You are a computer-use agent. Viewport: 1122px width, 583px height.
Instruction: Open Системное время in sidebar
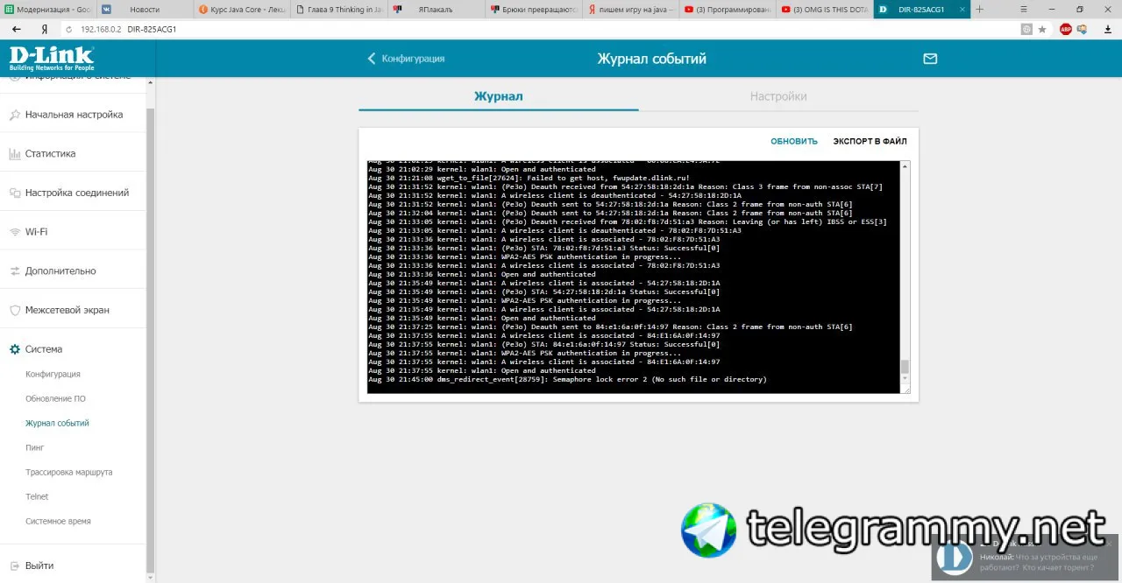click(x=58, y=521)
